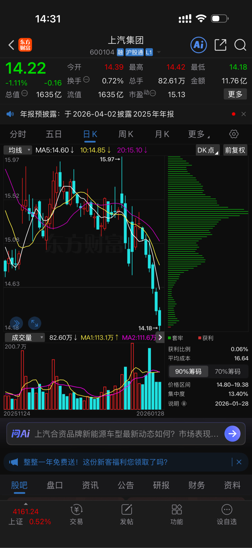This screenshot has width=252, height=548.
Task: Tap the 获利比例 0.06% value
Action: pos(239,349)
